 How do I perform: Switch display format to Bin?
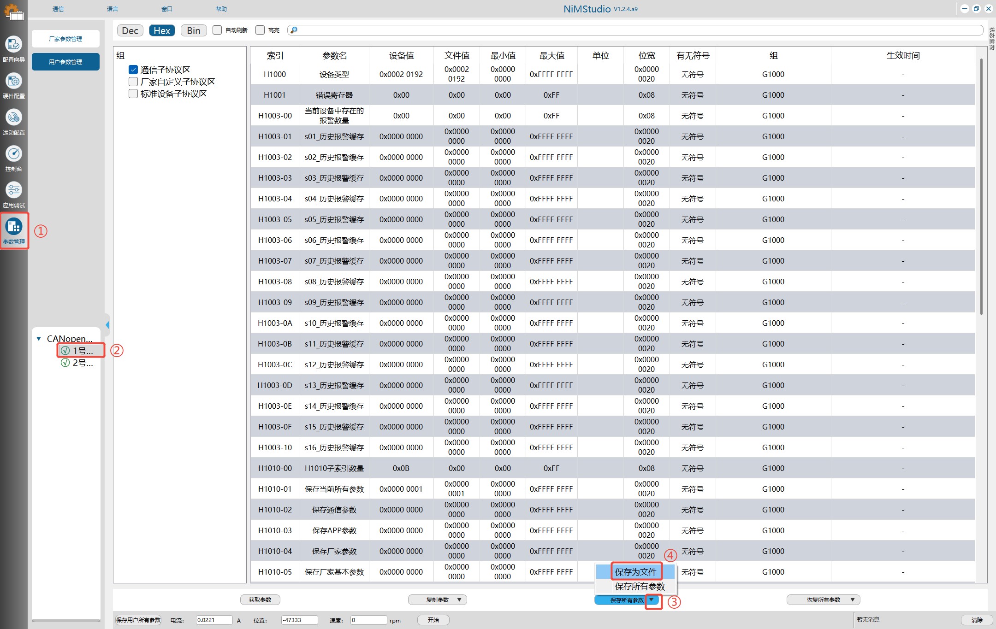(194, 30)
